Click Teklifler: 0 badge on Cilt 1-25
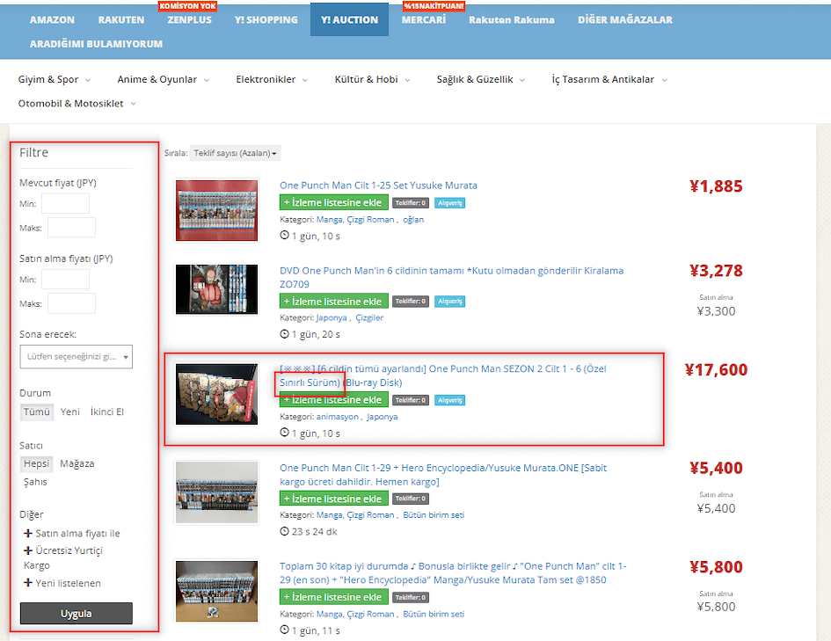 click(x=411, y=203)
